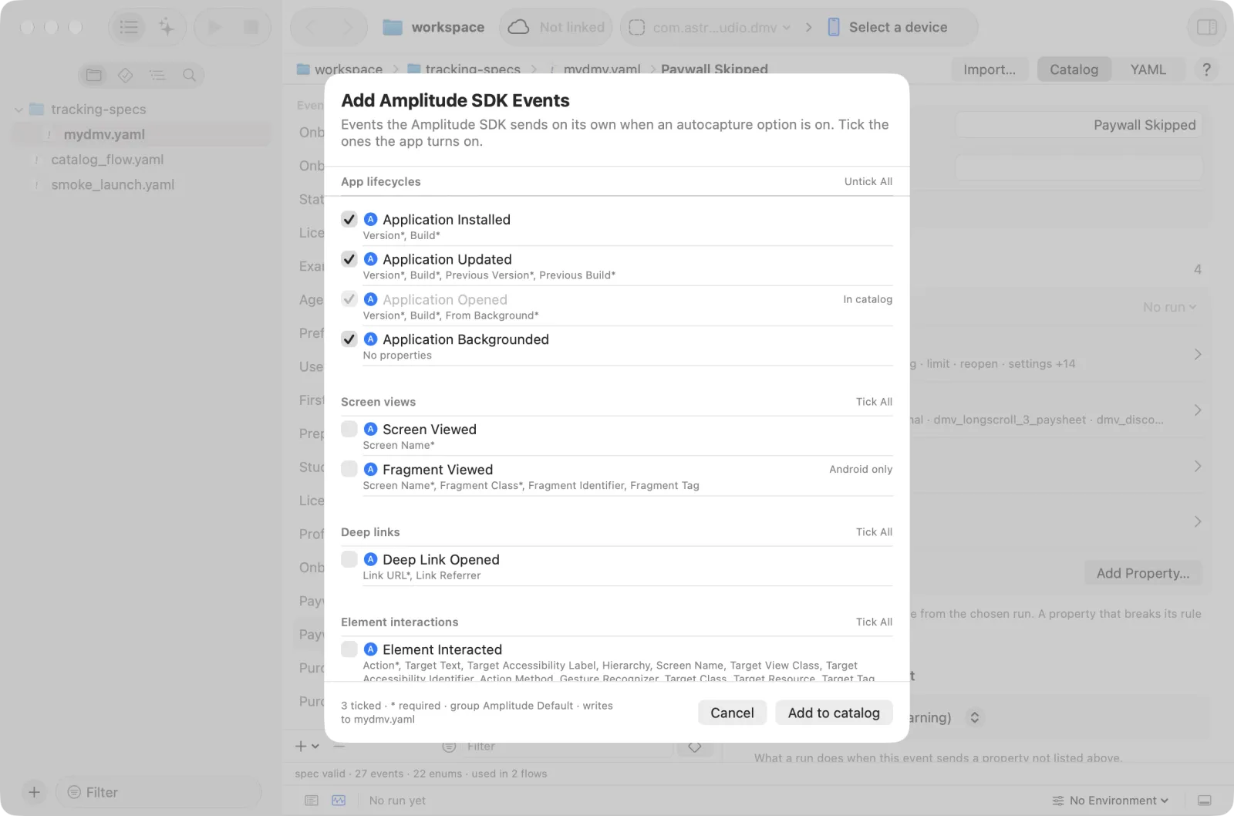Image resolution: width=1234 pixels, height=816 pixels.
Task: Click the sidebar list toggle icon in toolbar
Action: (129, 27)
